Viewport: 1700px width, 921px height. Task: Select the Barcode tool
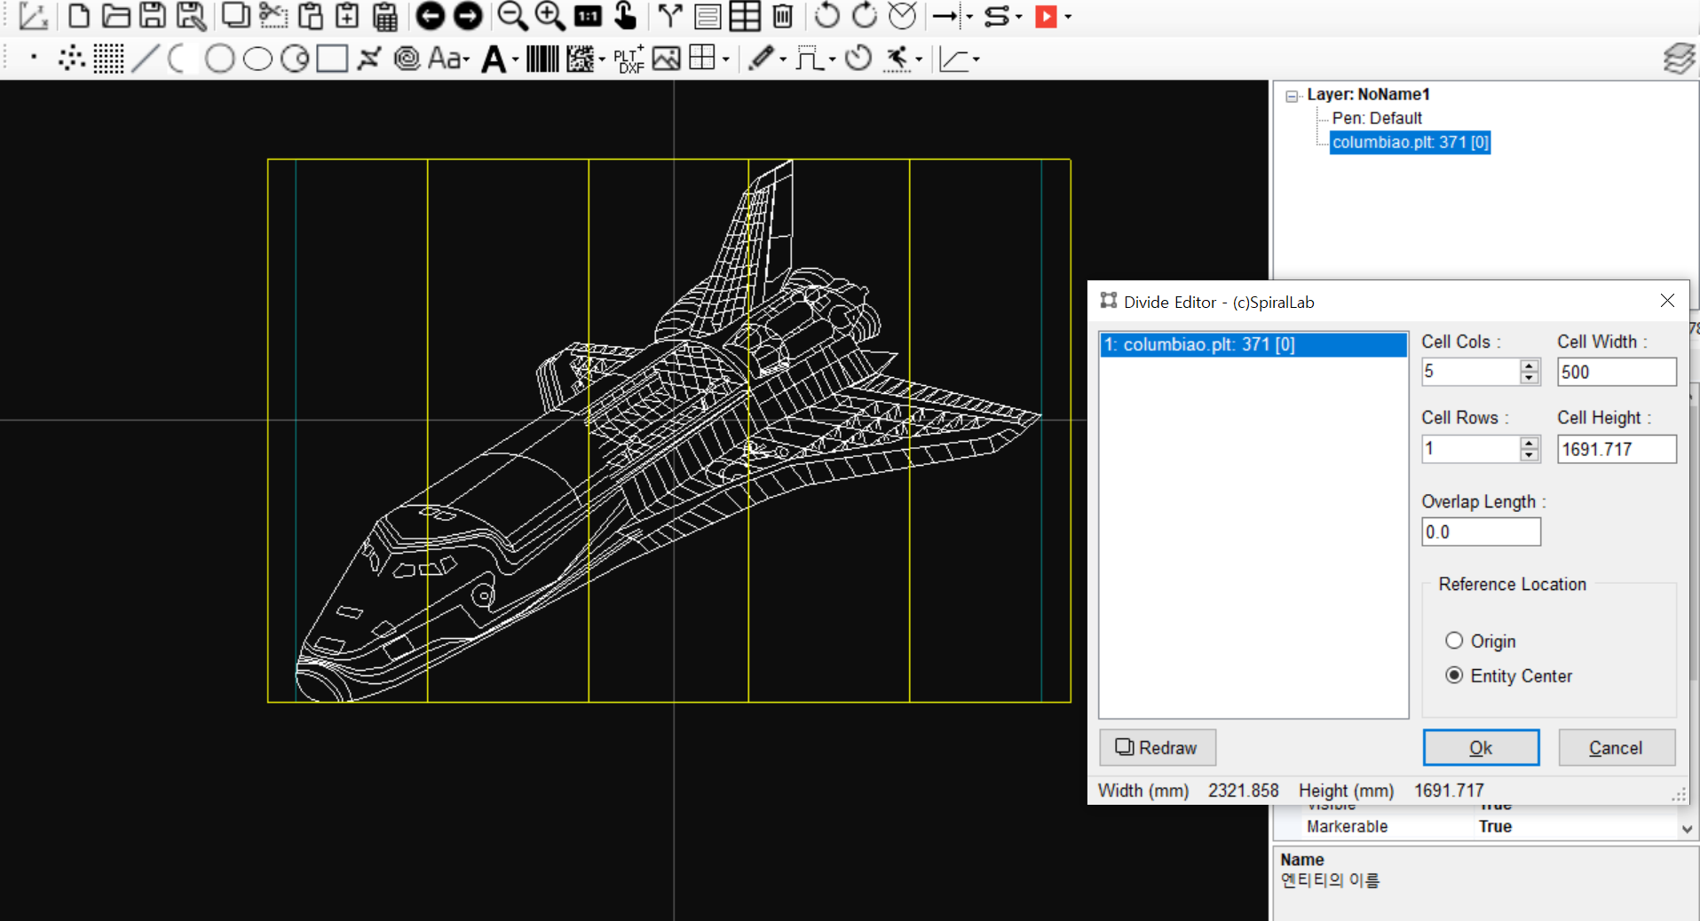pos(542,59)
